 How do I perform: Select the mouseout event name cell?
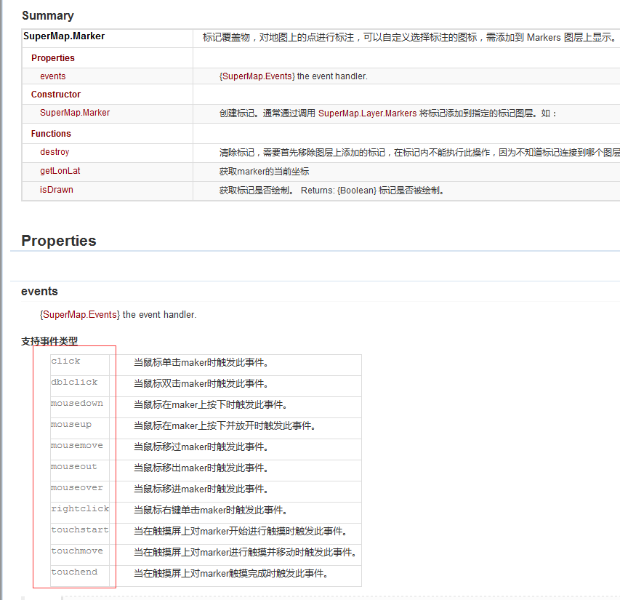(x=80, y=471)
